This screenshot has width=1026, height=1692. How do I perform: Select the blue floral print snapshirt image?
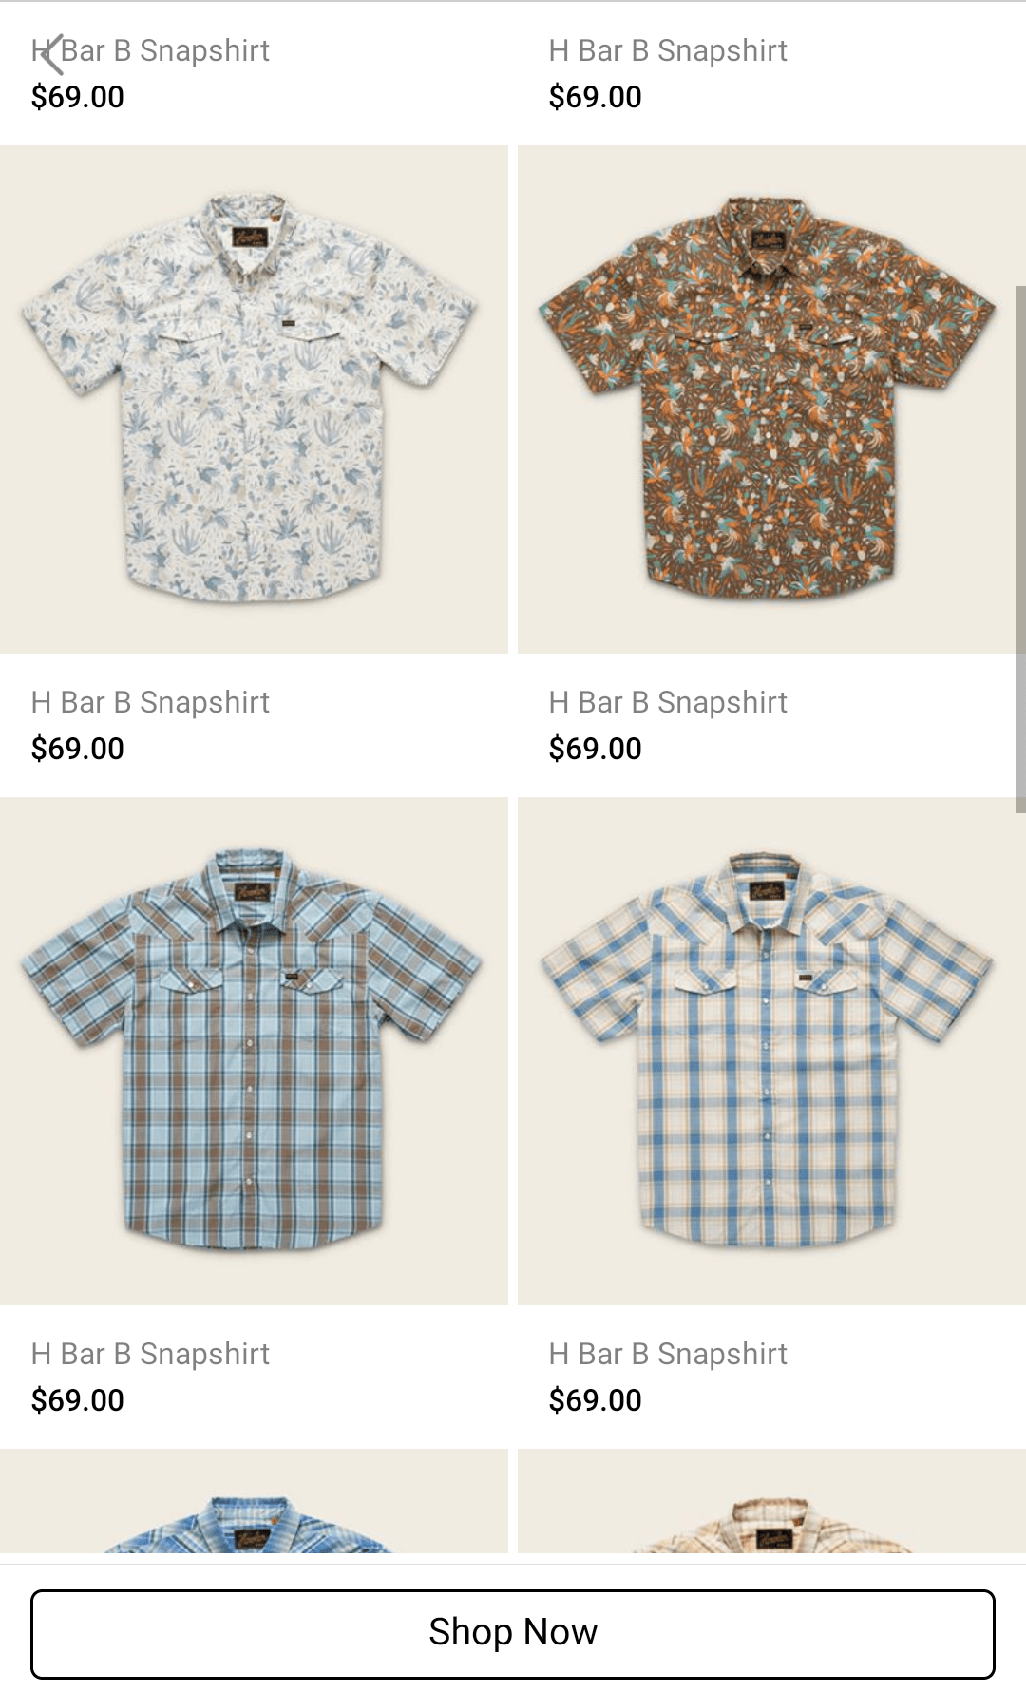tap(254, 399)
